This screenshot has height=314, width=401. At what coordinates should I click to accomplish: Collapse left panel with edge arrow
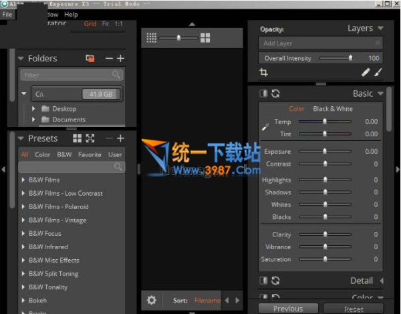[3, 169]
